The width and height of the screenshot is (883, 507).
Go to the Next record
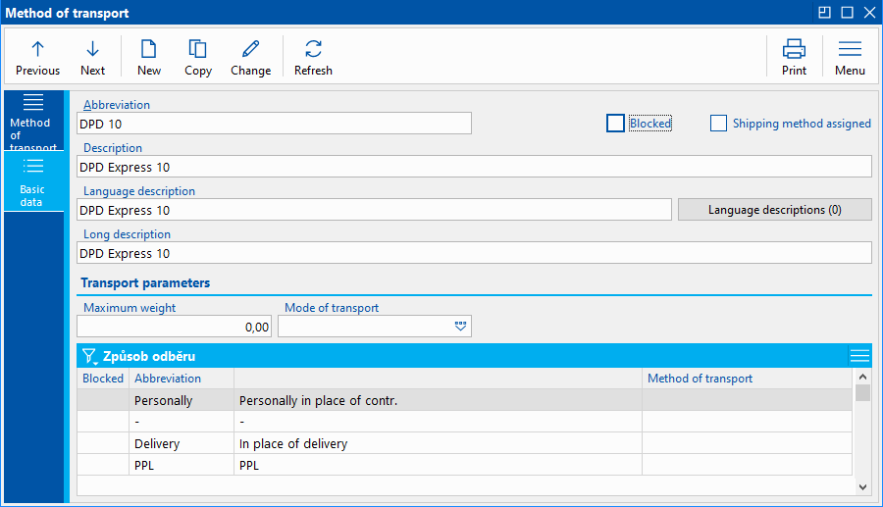tap(92, 58)
